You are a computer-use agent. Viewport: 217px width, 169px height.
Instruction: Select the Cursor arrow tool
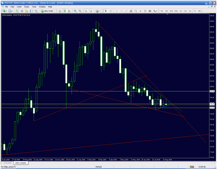coord(106,11)
